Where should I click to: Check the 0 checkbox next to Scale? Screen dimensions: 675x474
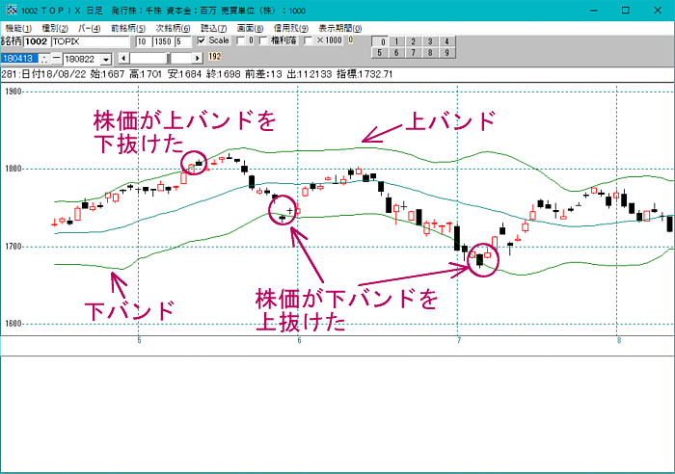click(241, 41)
